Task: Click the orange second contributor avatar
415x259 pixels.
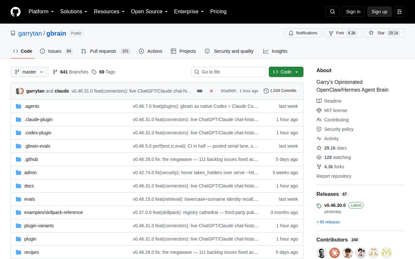Action: (x=335, y=253)
